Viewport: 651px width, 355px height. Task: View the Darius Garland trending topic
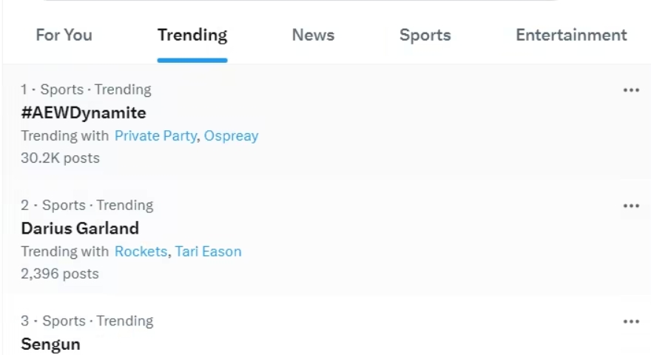[80, 228]
